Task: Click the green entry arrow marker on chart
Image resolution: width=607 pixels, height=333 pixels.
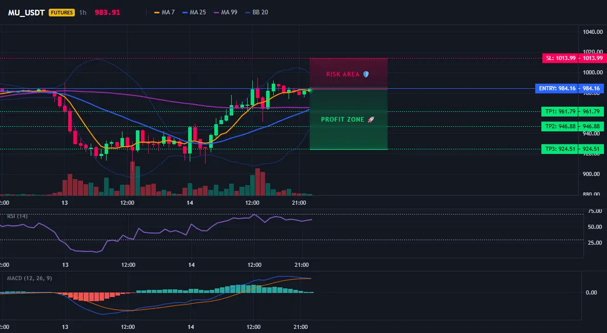Action: click(x=310, y=90)
